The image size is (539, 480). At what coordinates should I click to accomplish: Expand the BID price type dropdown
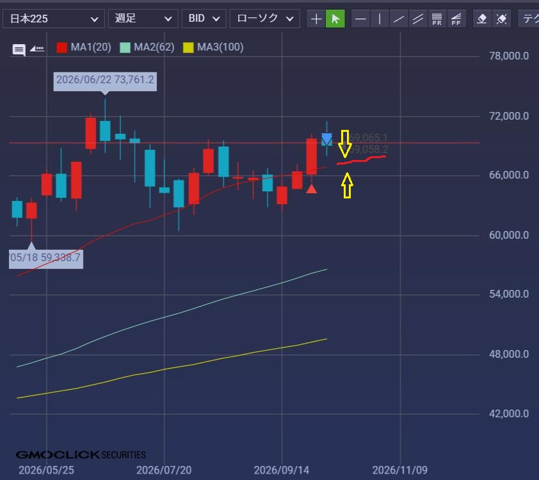pyautogui.click(x=204, y=19)
